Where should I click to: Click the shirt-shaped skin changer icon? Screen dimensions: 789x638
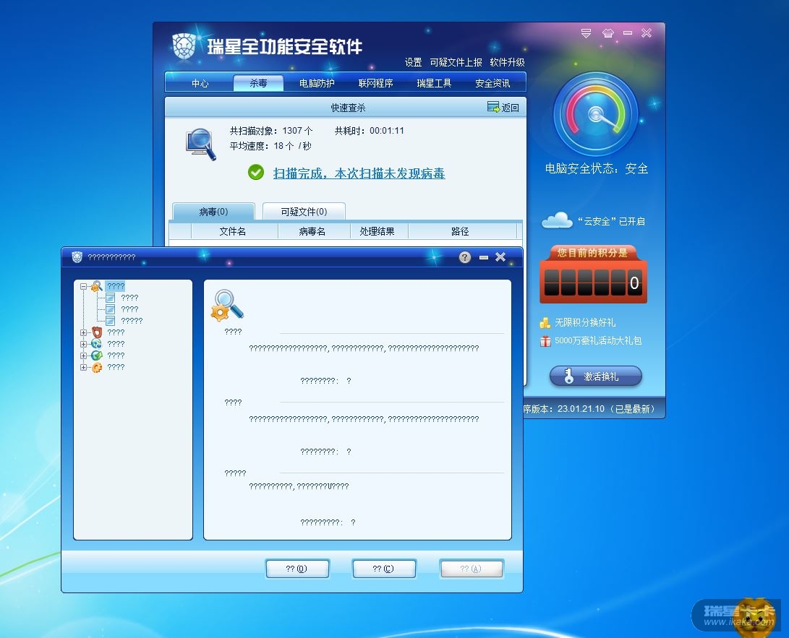(x=607, y=33)
